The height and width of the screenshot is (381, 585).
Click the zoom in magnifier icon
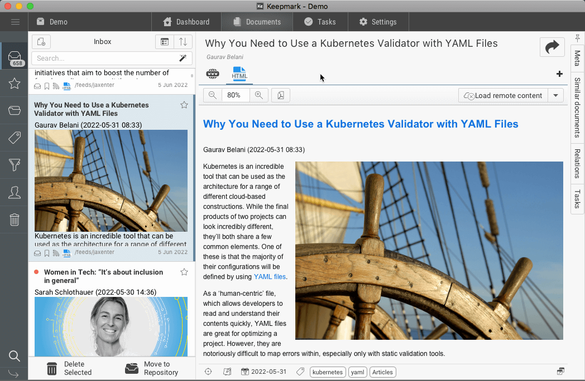259,95
